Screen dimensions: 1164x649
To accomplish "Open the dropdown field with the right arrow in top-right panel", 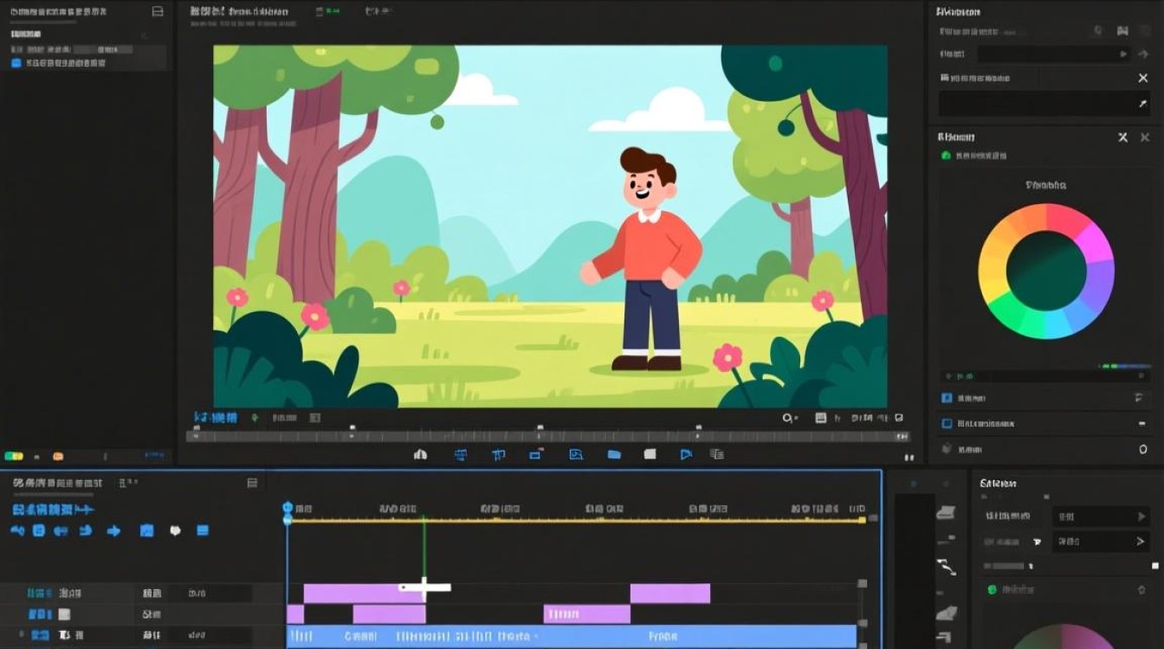I will pyautogui.click(x=1053, y=54).
